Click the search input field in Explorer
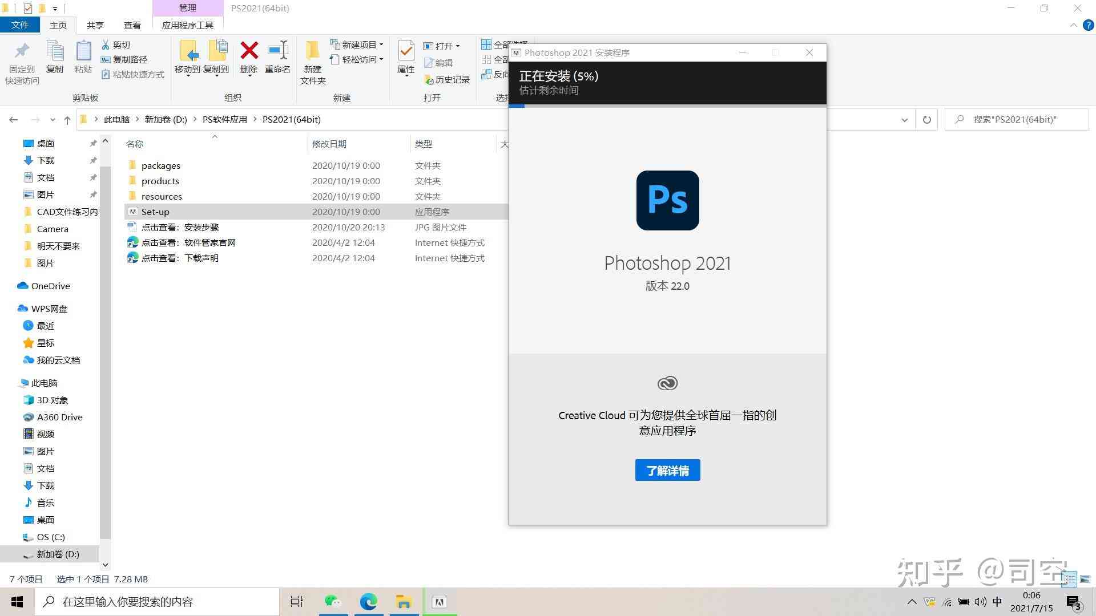The width and height of the screenshot is (1096, 616). click(1016, 119)
